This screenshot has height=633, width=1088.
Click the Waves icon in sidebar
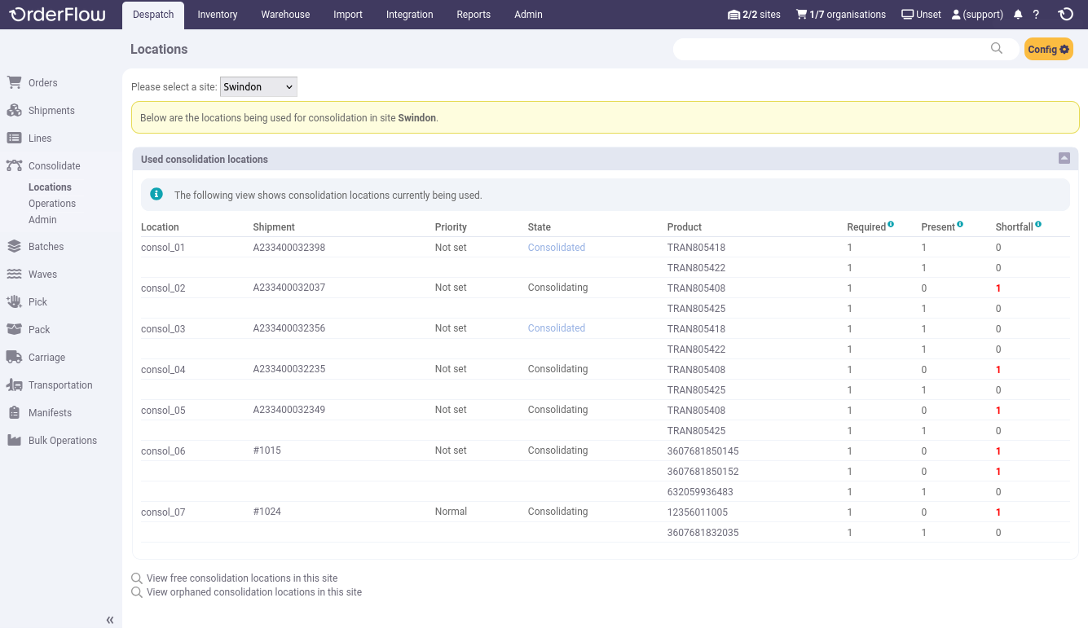pos(14,274)
